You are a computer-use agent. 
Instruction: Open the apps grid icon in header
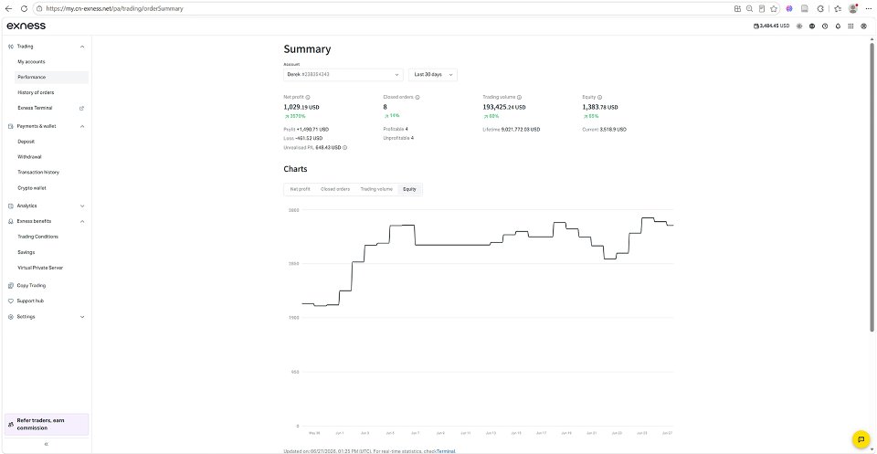[851, 26]
